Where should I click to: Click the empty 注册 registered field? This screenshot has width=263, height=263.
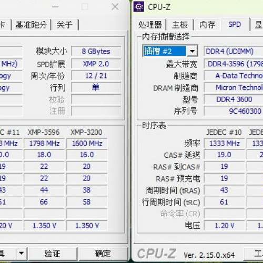coord(96,111)
